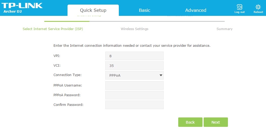The height and width of the screenshot is (129, 266).
Task: Focus the VCI input field
Action: point(134,66)
